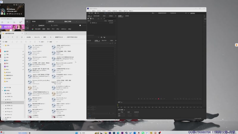The image size is (238, 134).
Task: Open the 文件 menu in Adobe Audition
Action: 89,11
